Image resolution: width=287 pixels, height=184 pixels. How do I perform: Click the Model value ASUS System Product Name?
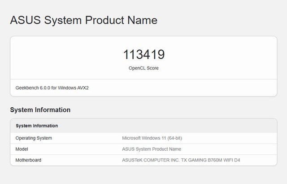[x=152, y=149]
